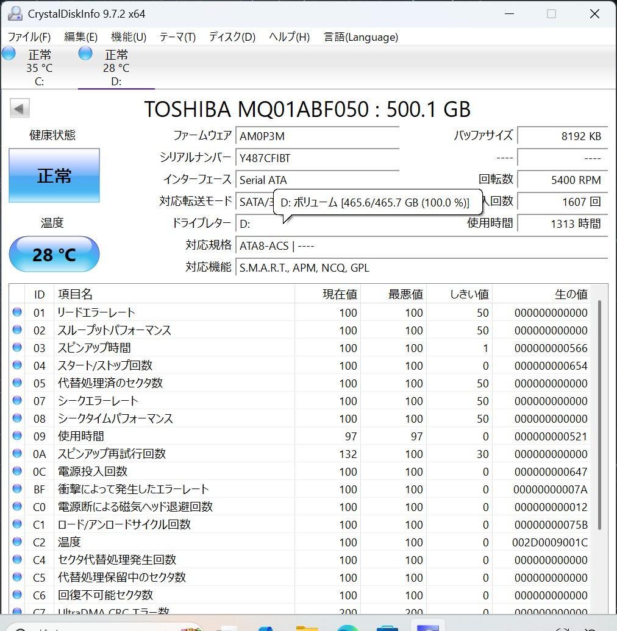Click the 最悪値 column header
617x631 pixels.
click(x=393, y=294)
